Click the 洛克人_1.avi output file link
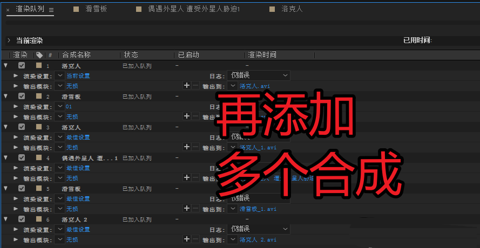The height and width of the screenshot is (248, 480). pyautogui.click(x=258, y=148)
